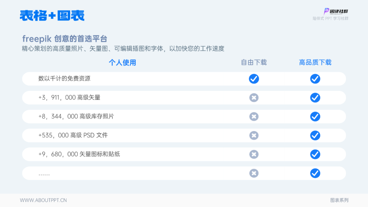Click the blue checkmark in 高级矢量 row
The height and width of the screenshot is (207, 368).
coord(315,98)
